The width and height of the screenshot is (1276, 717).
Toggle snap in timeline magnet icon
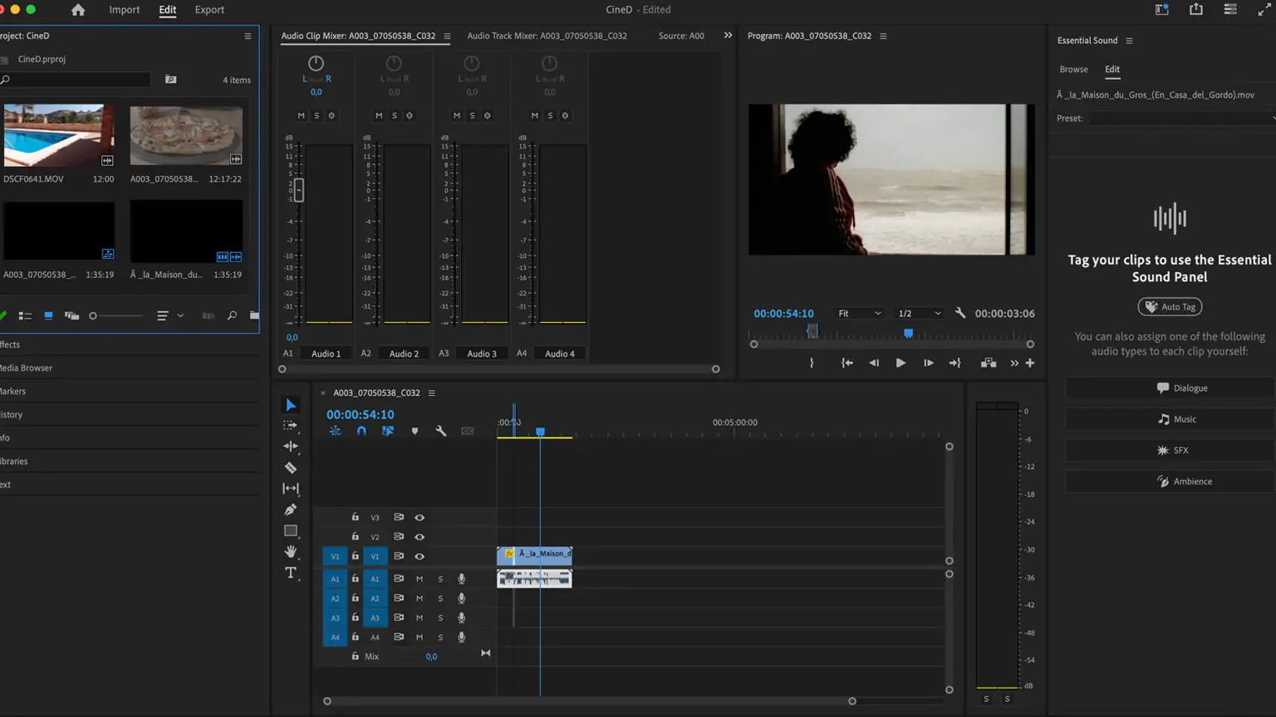click(x=361, y=432)
